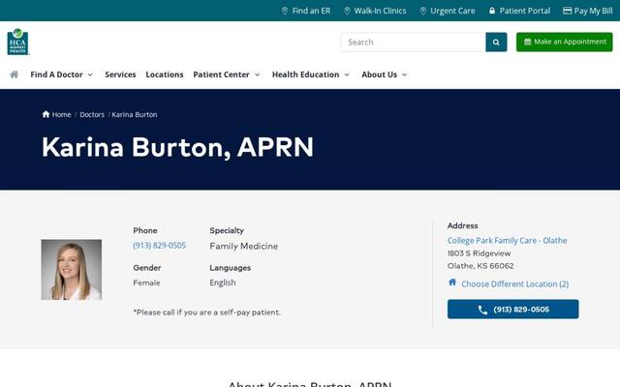This screenshot has height=387, width=620.
Task: Click the Olathe, KS 66062 text
Action: (x=480, y=266)
